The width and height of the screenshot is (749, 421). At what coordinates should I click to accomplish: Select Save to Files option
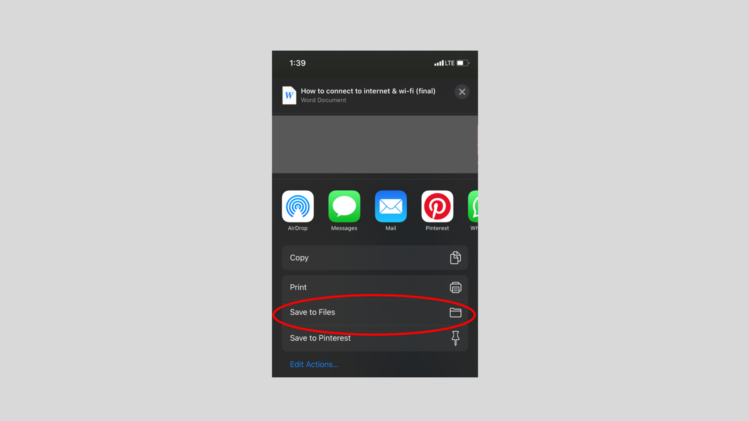click(374, 312)
